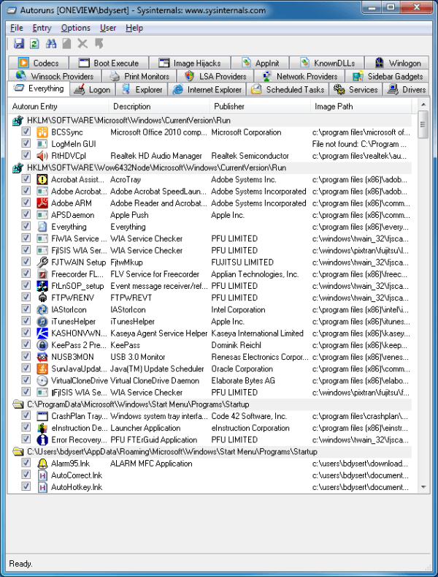Click the Delete X toolbar icon

[82, 44]
